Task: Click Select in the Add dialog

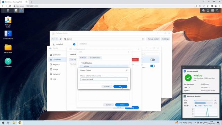Action: pyautogui.click(x=122, y=105)
